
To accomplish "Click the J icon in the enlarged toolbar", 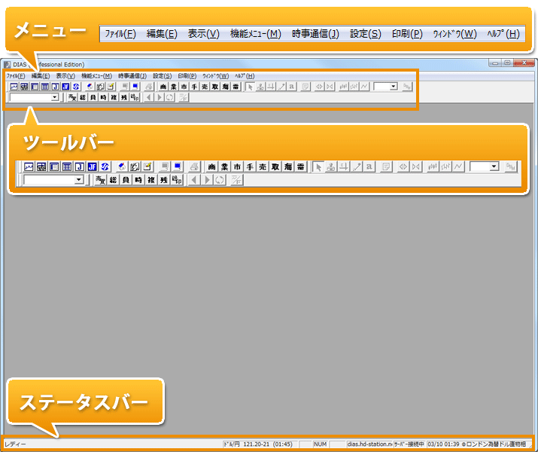I will pyautogui.click(x=80, y=166).
